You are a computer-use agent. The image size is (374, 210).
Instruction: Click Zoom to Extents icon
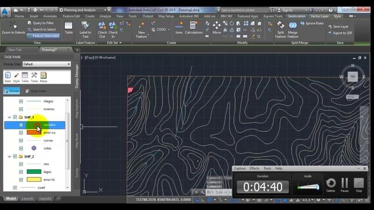[13, 28]
